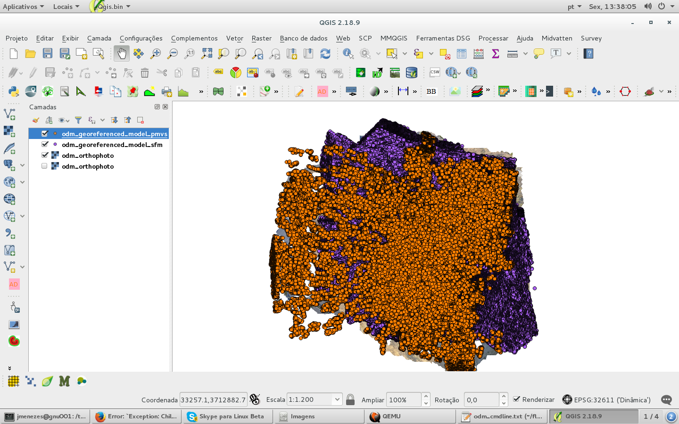
Task: Open the attribute table of the selected layer
Action: click(461, 53)
